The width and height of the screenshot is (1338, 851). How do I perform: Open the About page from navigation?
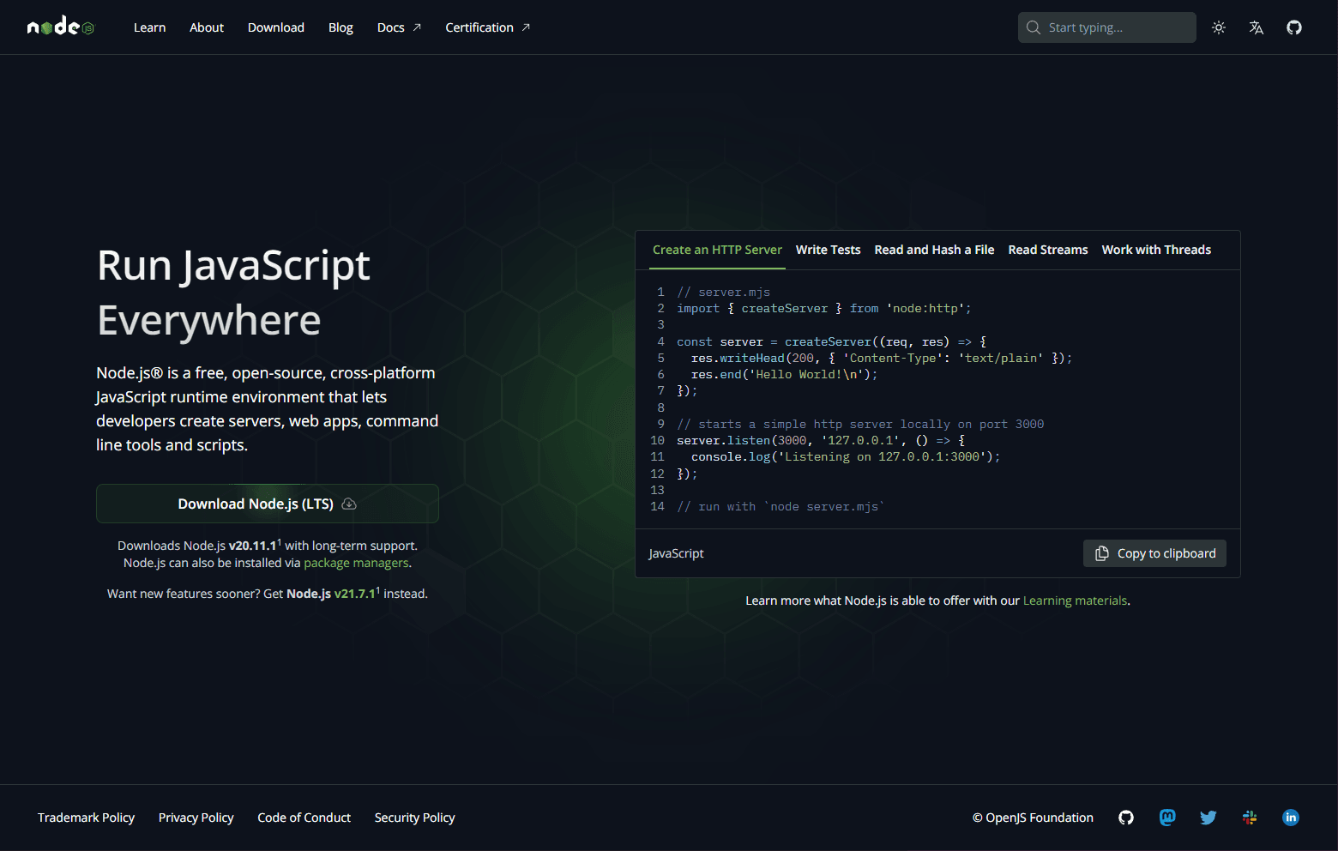pos(206,27)
